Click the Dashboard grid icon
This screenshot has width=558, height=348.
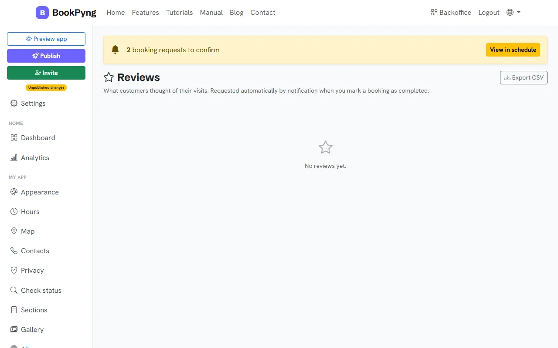tap(14, 137)
